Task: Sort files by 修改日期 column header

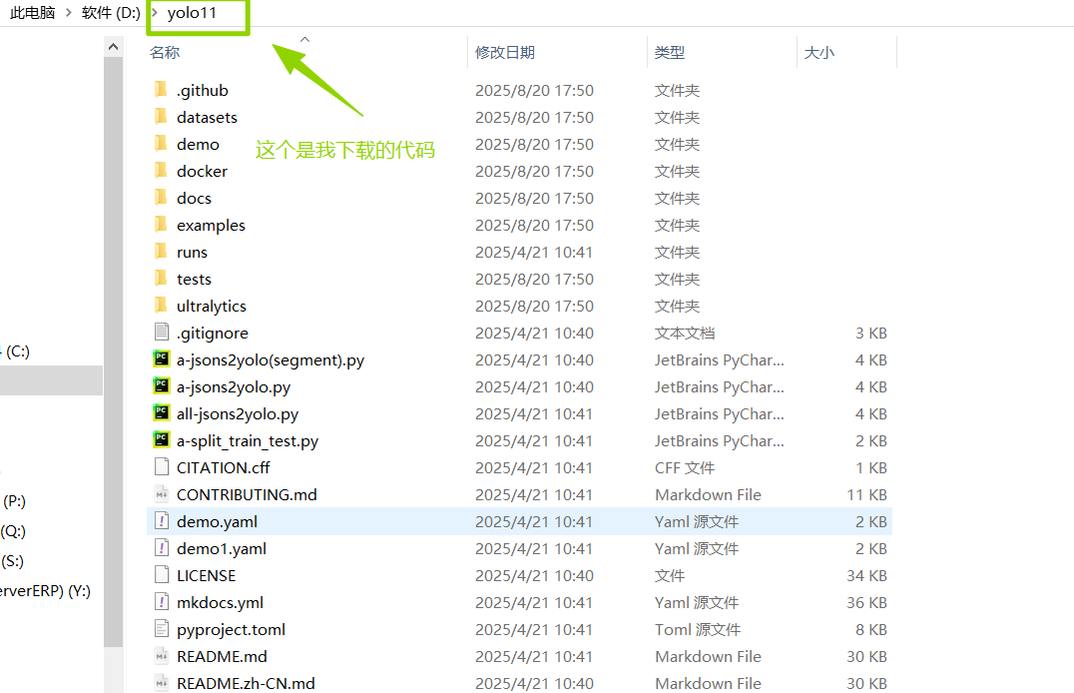Action: point(505,52)
